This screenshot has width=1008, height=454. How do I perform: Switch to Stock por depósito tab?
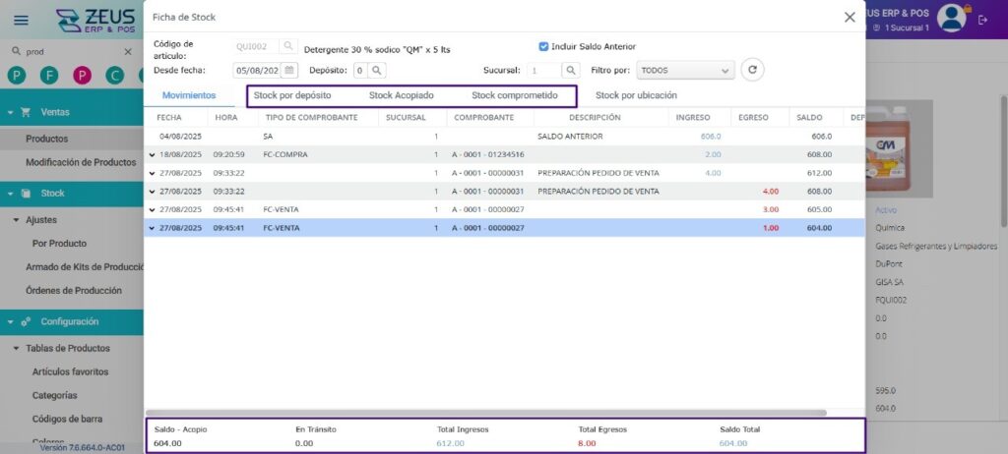tap(292, 95)
